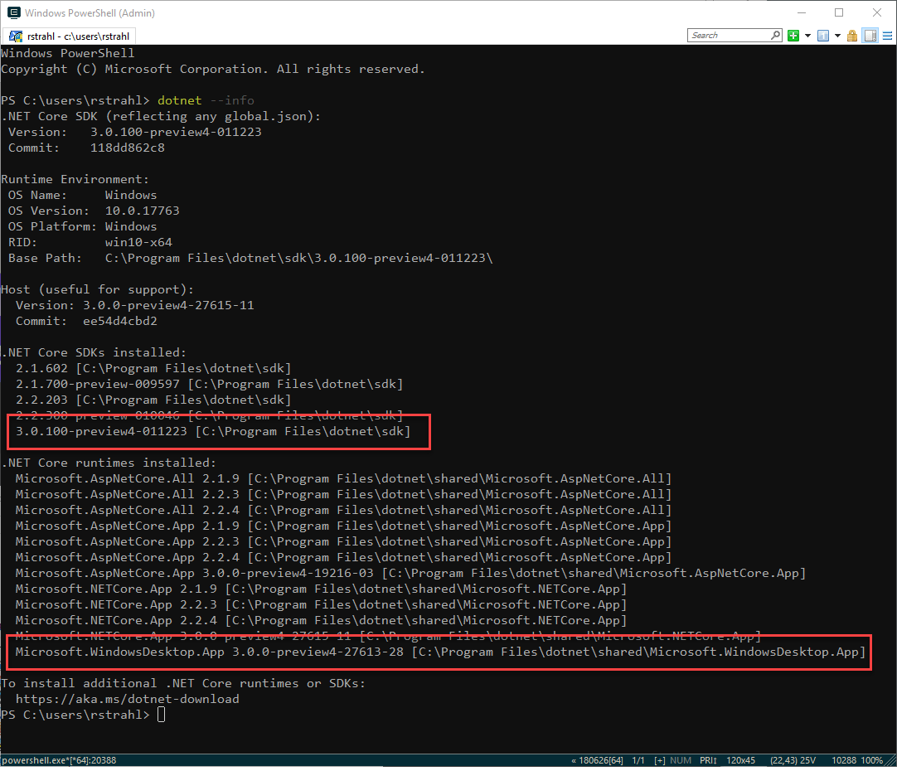Click 'Microsoft.NETCore.App 2.1.9' runtime row
Viewport: 897px width, 771px height.
click(321, 589)
